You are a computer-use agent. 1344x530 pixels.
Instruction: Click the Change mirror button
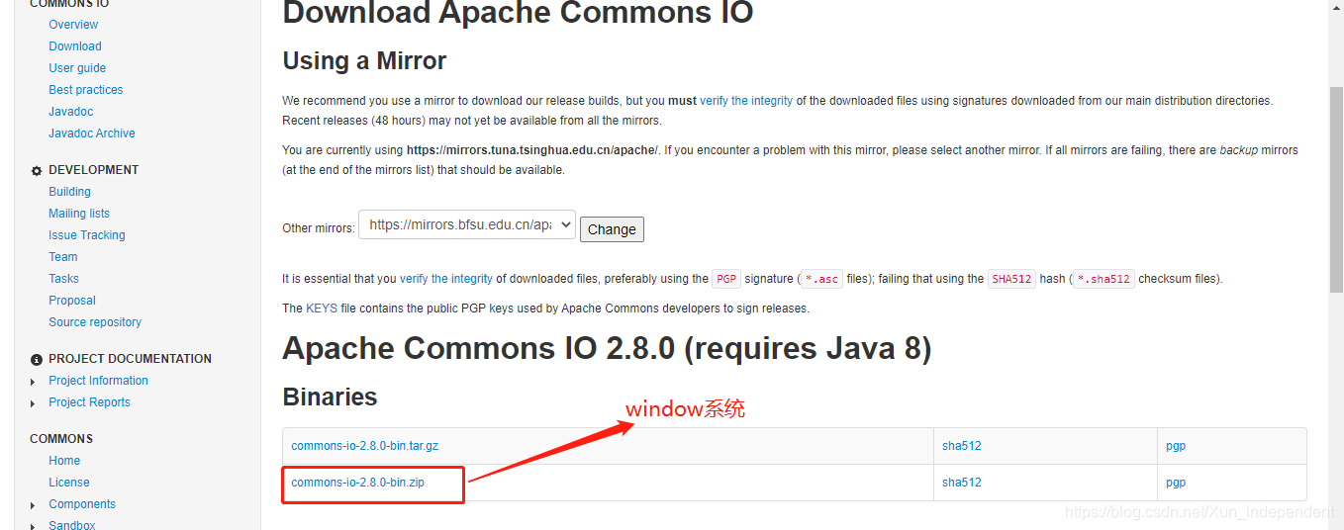(612, 229)
